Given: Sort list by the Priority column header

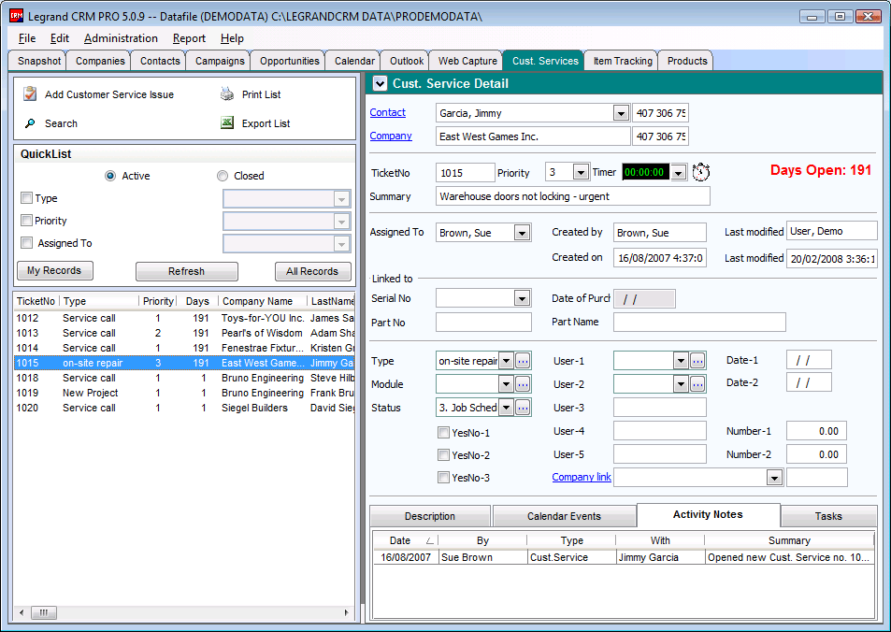Looking at the screenshot, I should tap(158, 301).
